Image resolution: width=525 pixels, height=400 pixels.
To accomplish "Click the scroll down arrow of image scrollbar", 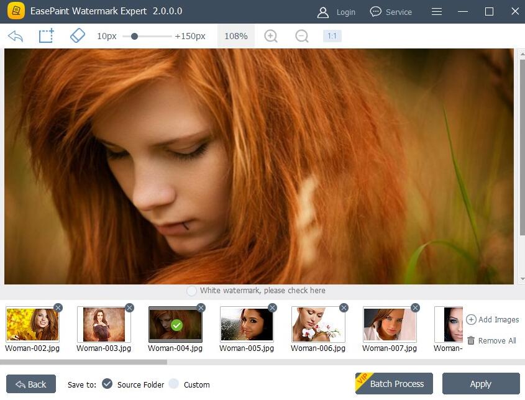I will pos(522,279).
